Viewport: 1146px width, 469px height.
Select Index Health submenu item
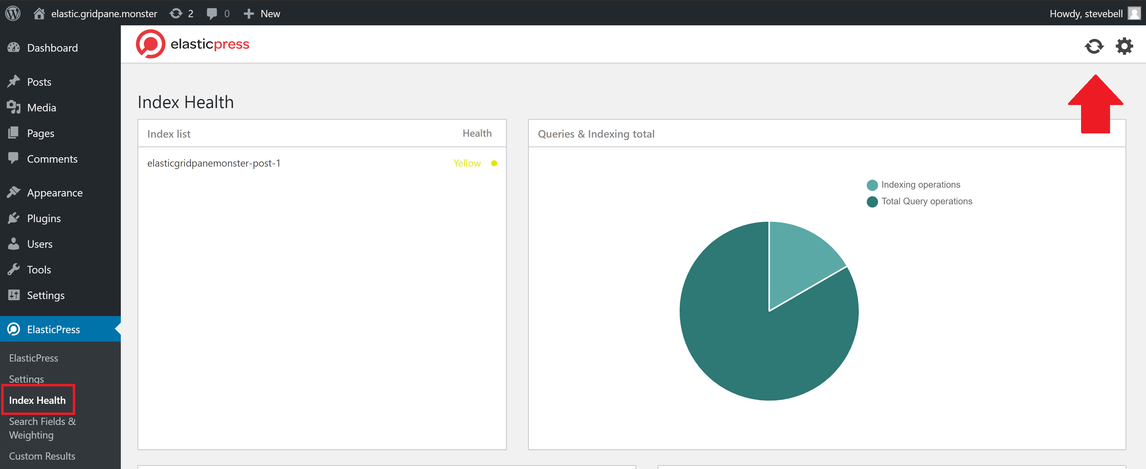click(x=37, y=400)
